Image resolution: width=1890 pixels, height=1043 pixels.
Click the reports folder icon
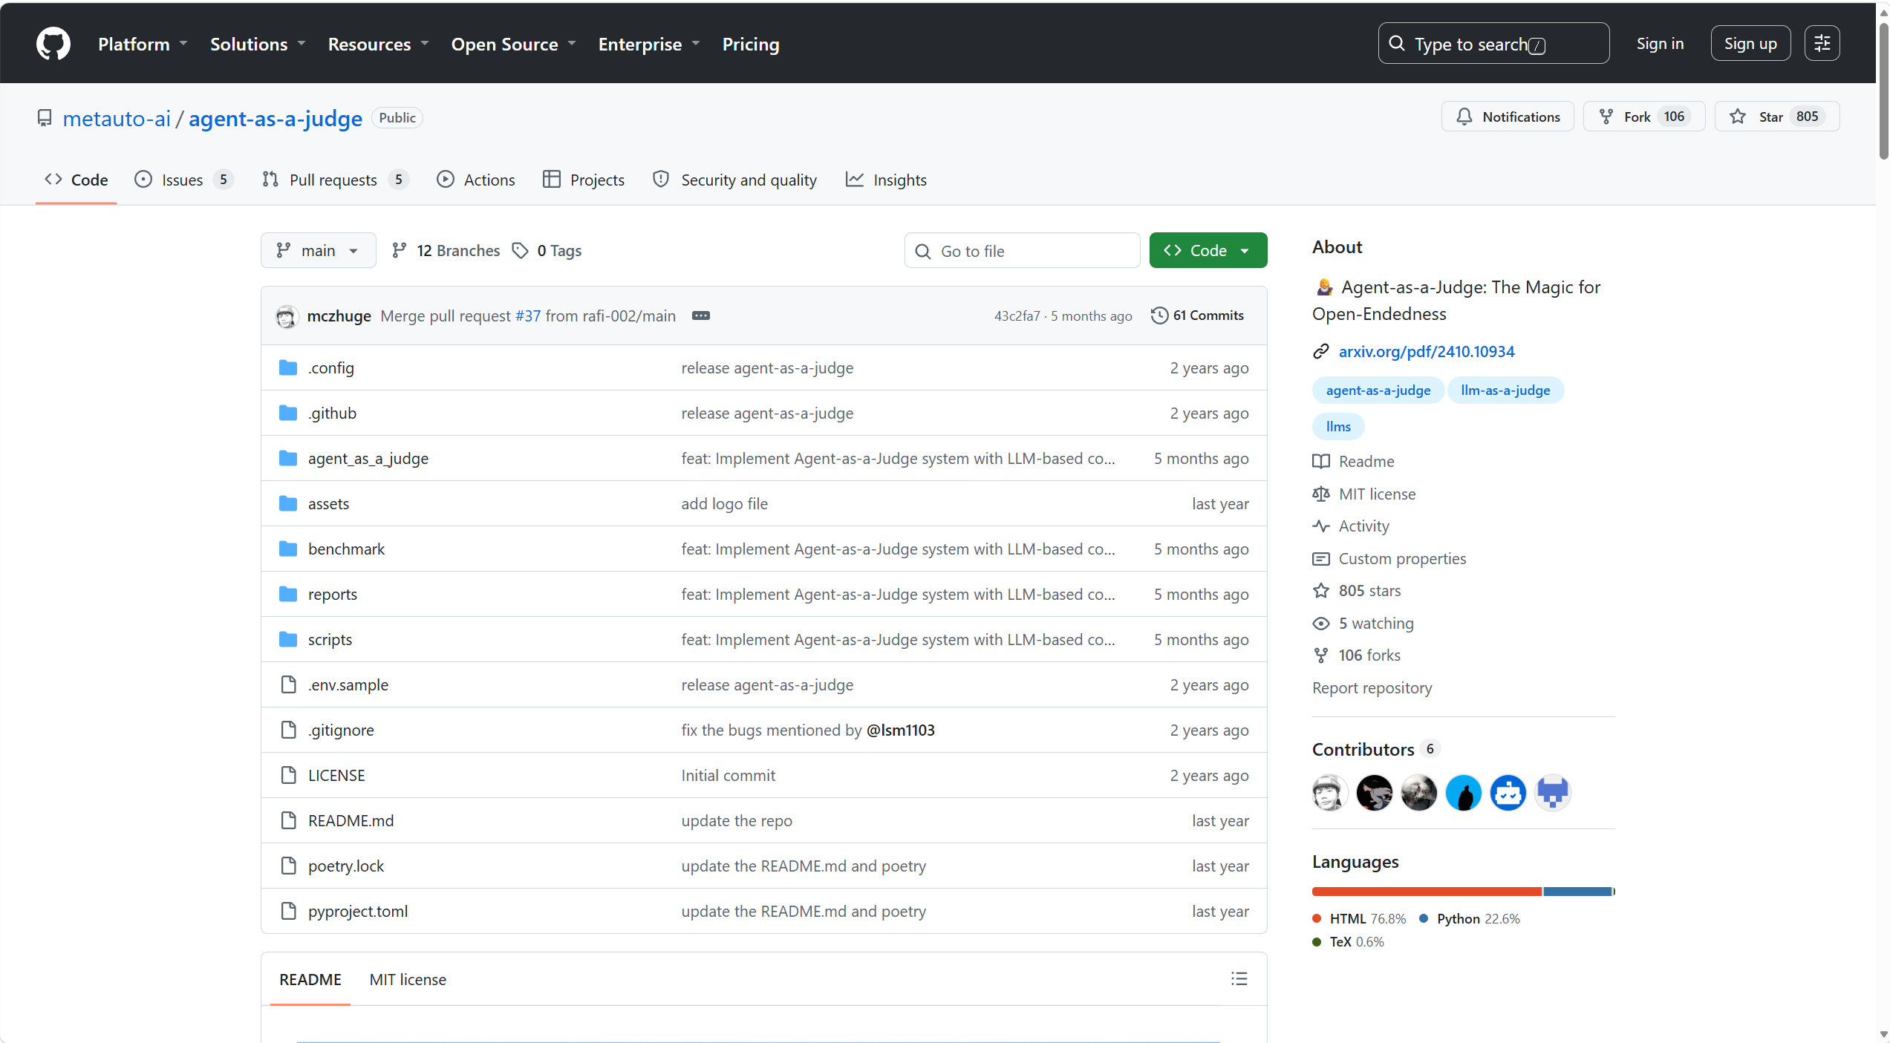(288, 595)
